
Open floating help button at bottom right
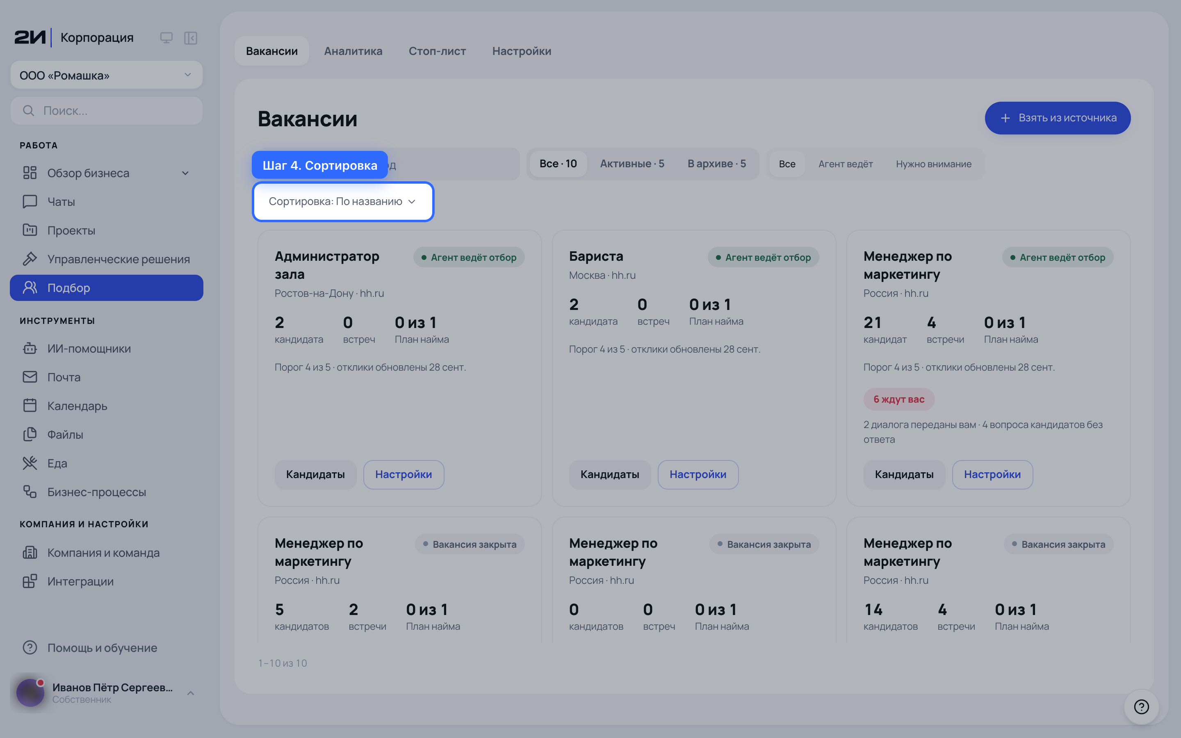click(1141, 706)
